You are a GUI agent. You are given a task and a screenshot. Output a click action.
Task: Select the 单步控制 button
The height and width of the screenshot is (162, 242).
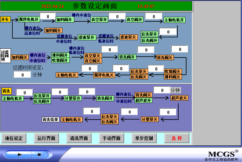(x=144, y=138)
